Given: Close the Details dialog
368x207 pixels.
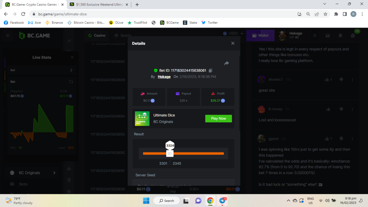Looking at the screenshot, I should pos(233,43).
